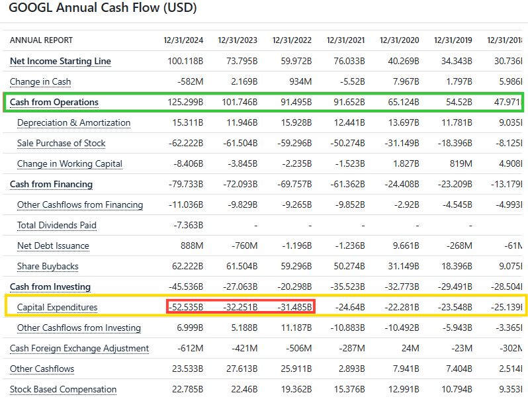528x399 pixels.
Task: Click the 12/31/2024 column header
Action: [x=183, y=40]
